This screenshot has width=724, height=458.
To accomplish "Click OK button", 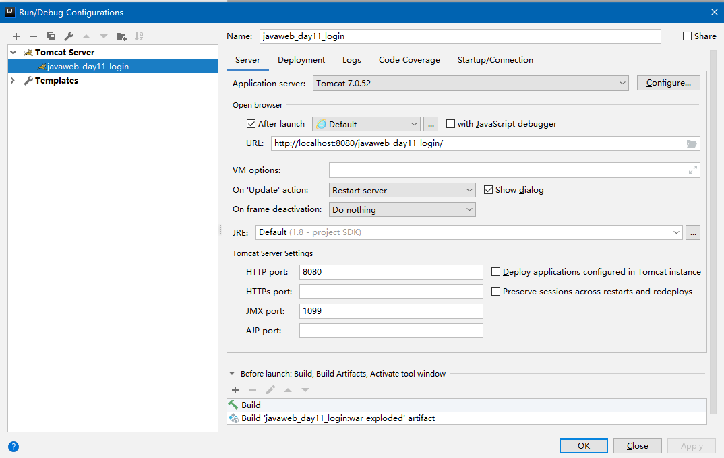I will [584, 446].
